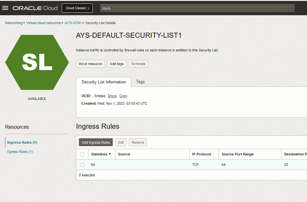Click the Created date text

coord(114,103)
